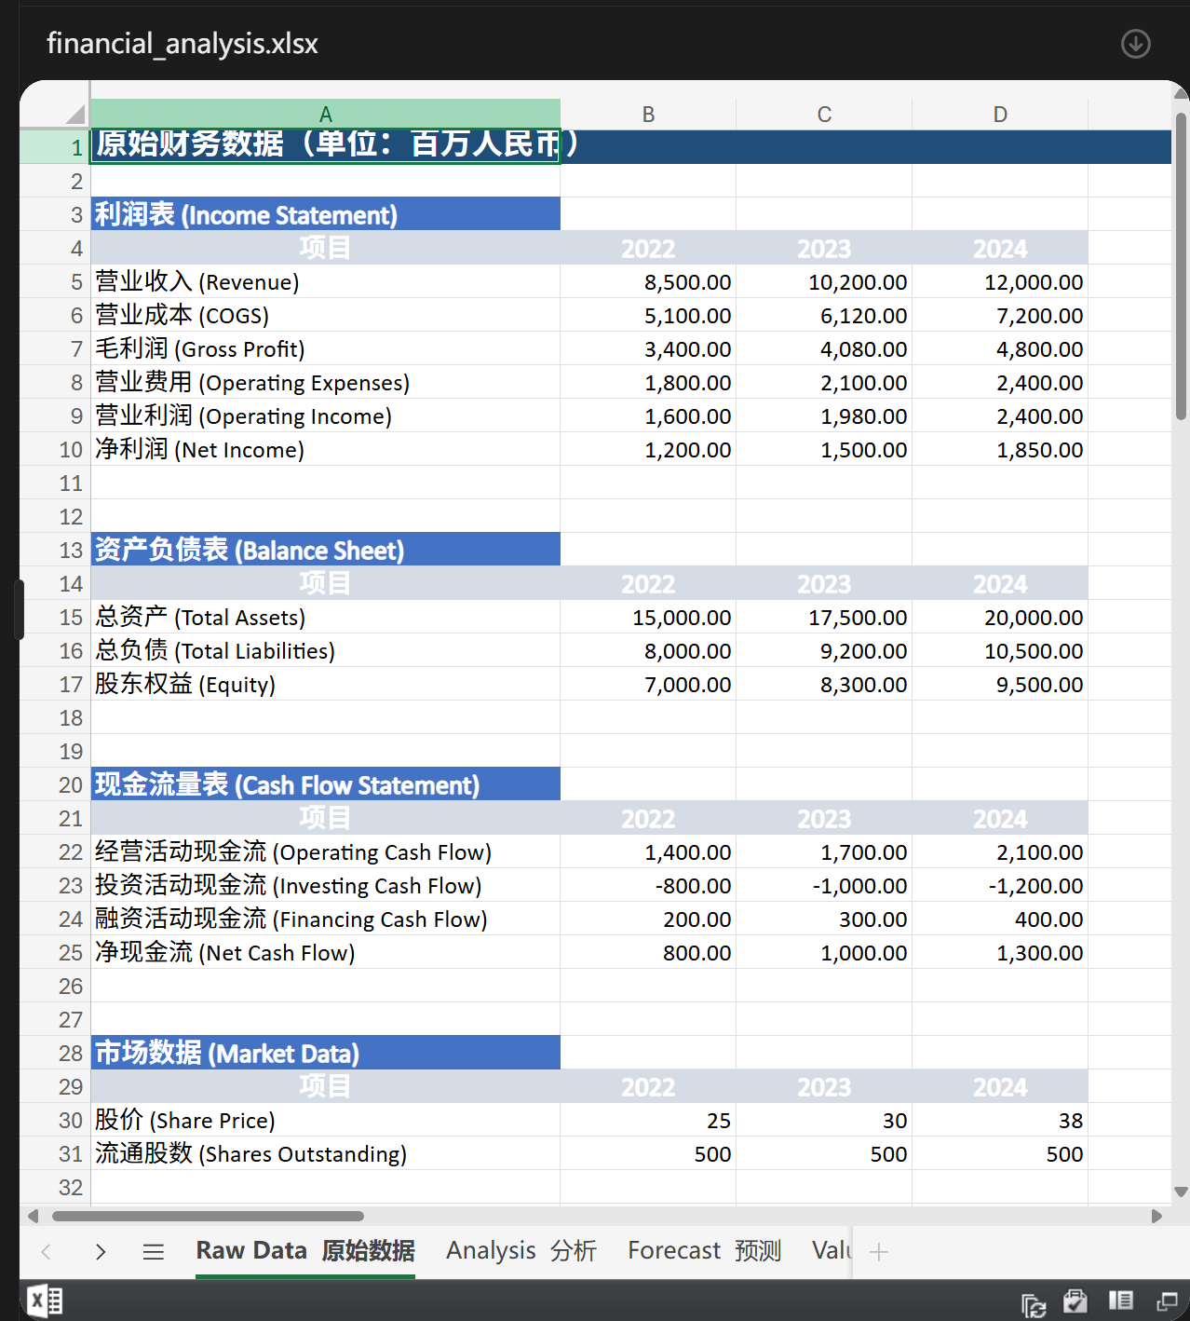Screen dimensions: 1190x1321
Task: Go to the next sheet tab with the arrow
Action: 101,1251
